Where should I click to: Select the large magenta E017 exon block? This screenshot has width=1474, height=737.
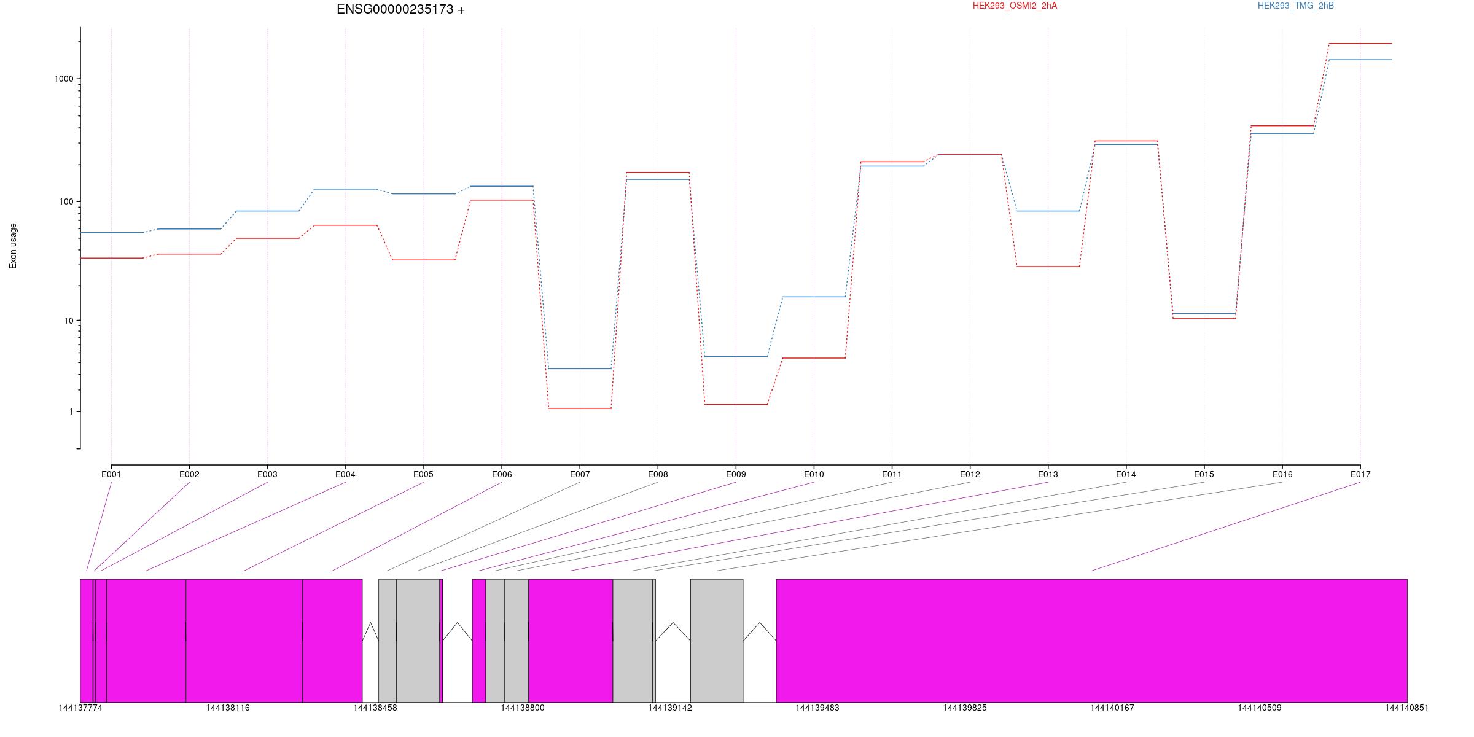[x=1091, y=641]
